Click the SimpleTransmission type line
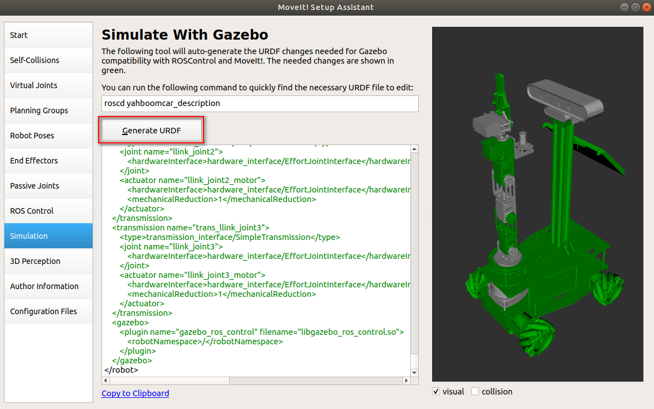654x409 pixels. coord(230,237)
